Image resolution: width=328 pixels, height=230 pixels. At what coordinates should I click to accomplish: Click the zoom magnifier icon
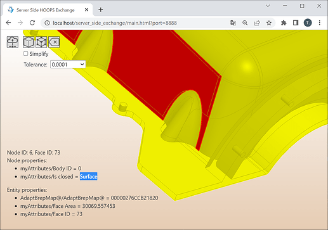(245, 23)
